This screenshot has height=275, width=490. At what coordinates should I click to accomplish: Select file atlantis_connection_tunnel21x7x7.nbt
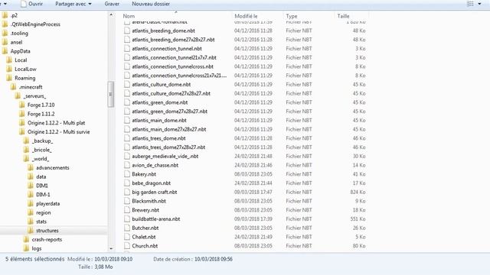(174, 58)
